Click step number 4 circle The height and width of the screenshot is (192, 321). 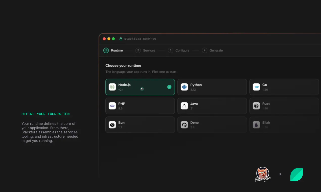(204, 50)
